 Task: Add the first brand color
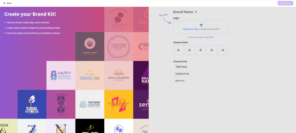(178, 50)
